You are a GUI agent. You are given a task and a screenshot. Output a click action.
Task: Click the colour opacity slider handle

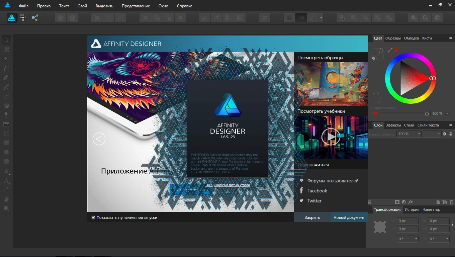point(427,114)
